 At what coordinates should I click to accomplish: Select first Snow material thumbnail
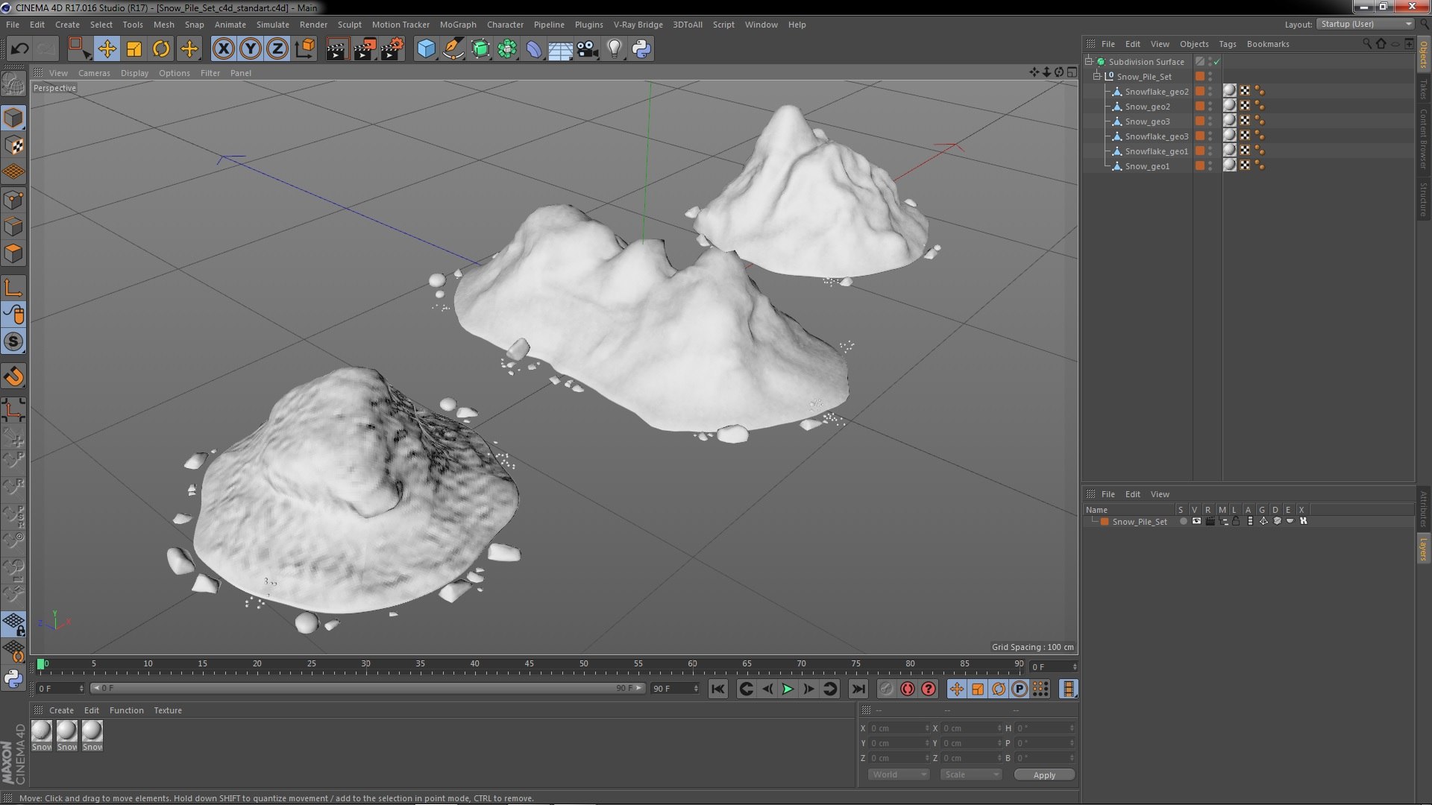tap(42, 735)
